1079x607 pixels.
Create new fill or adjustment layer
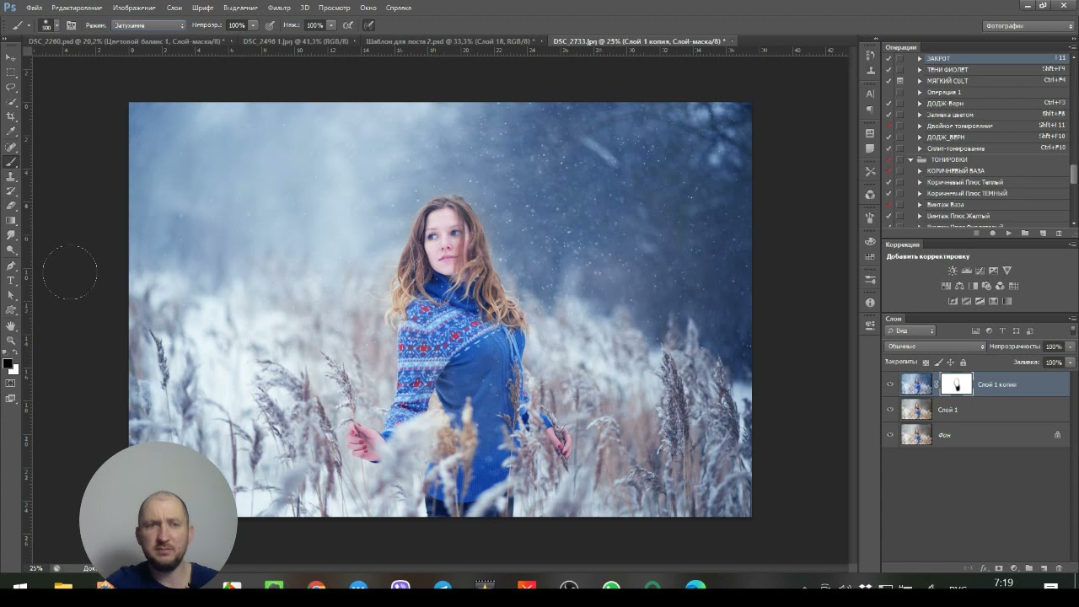[1014, 568]
